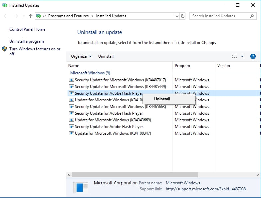Click the change view icon

click(234, 56)
